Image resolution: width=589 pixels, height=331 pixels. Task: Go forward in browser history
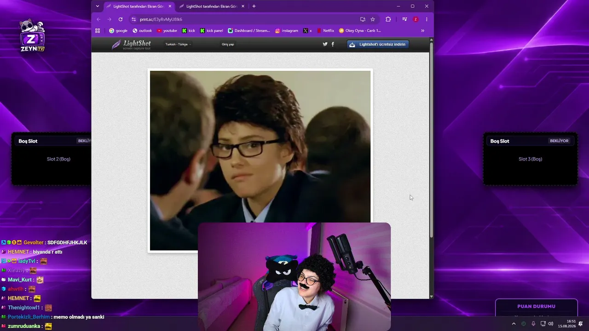point(110,19)
